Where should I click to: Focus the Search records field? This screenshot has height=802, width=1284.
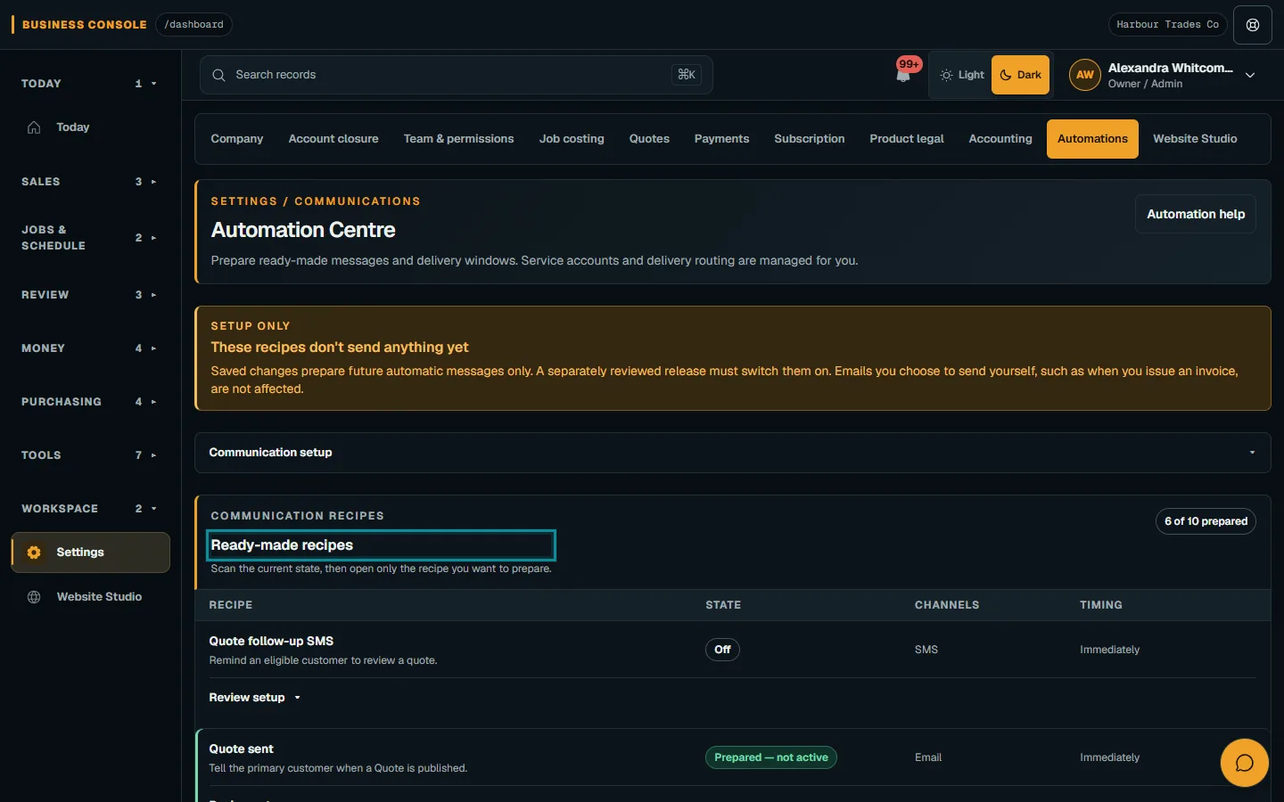(x=456, y=75)
